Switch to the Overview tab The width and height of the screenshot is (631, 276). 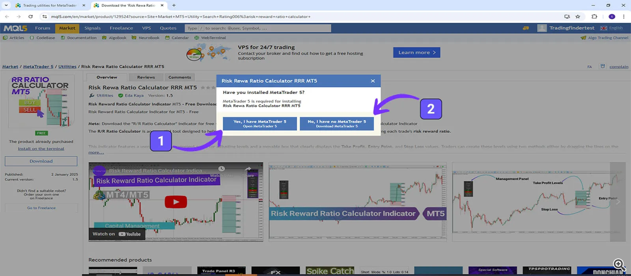point(107,77)
